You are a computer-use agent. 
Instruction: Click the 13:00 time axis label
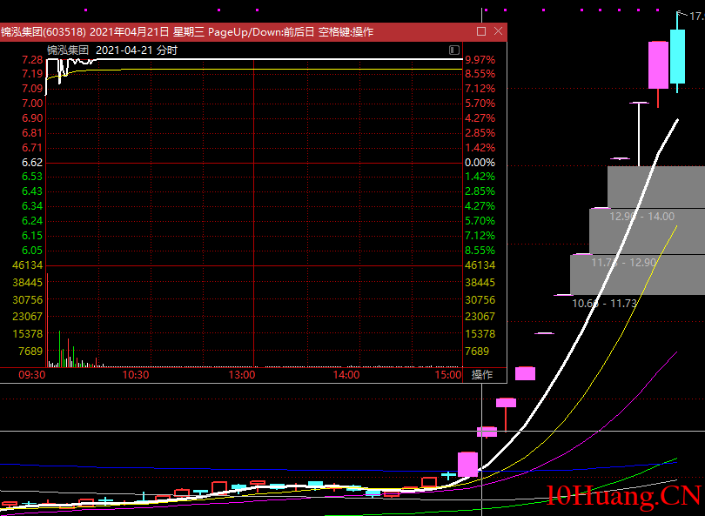pos(241,375)
